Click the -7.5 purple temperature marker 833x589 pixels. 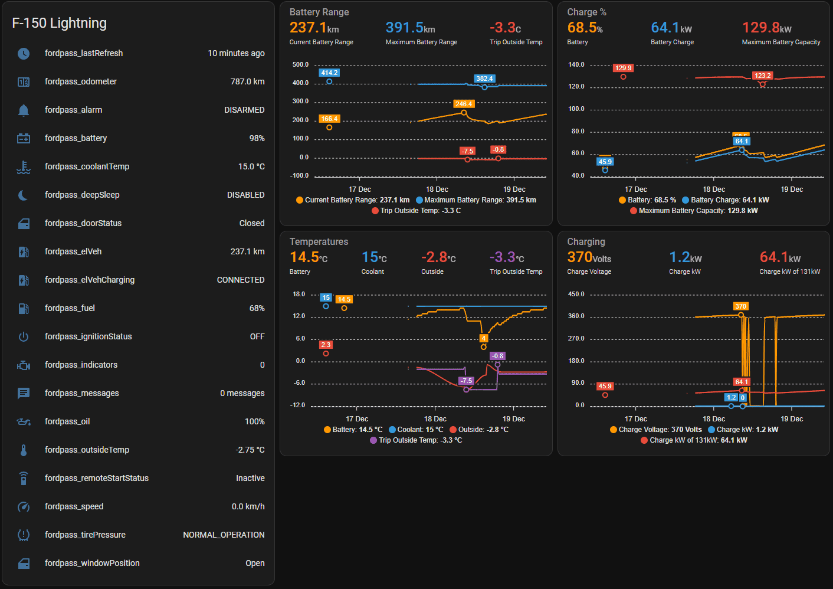466,390
